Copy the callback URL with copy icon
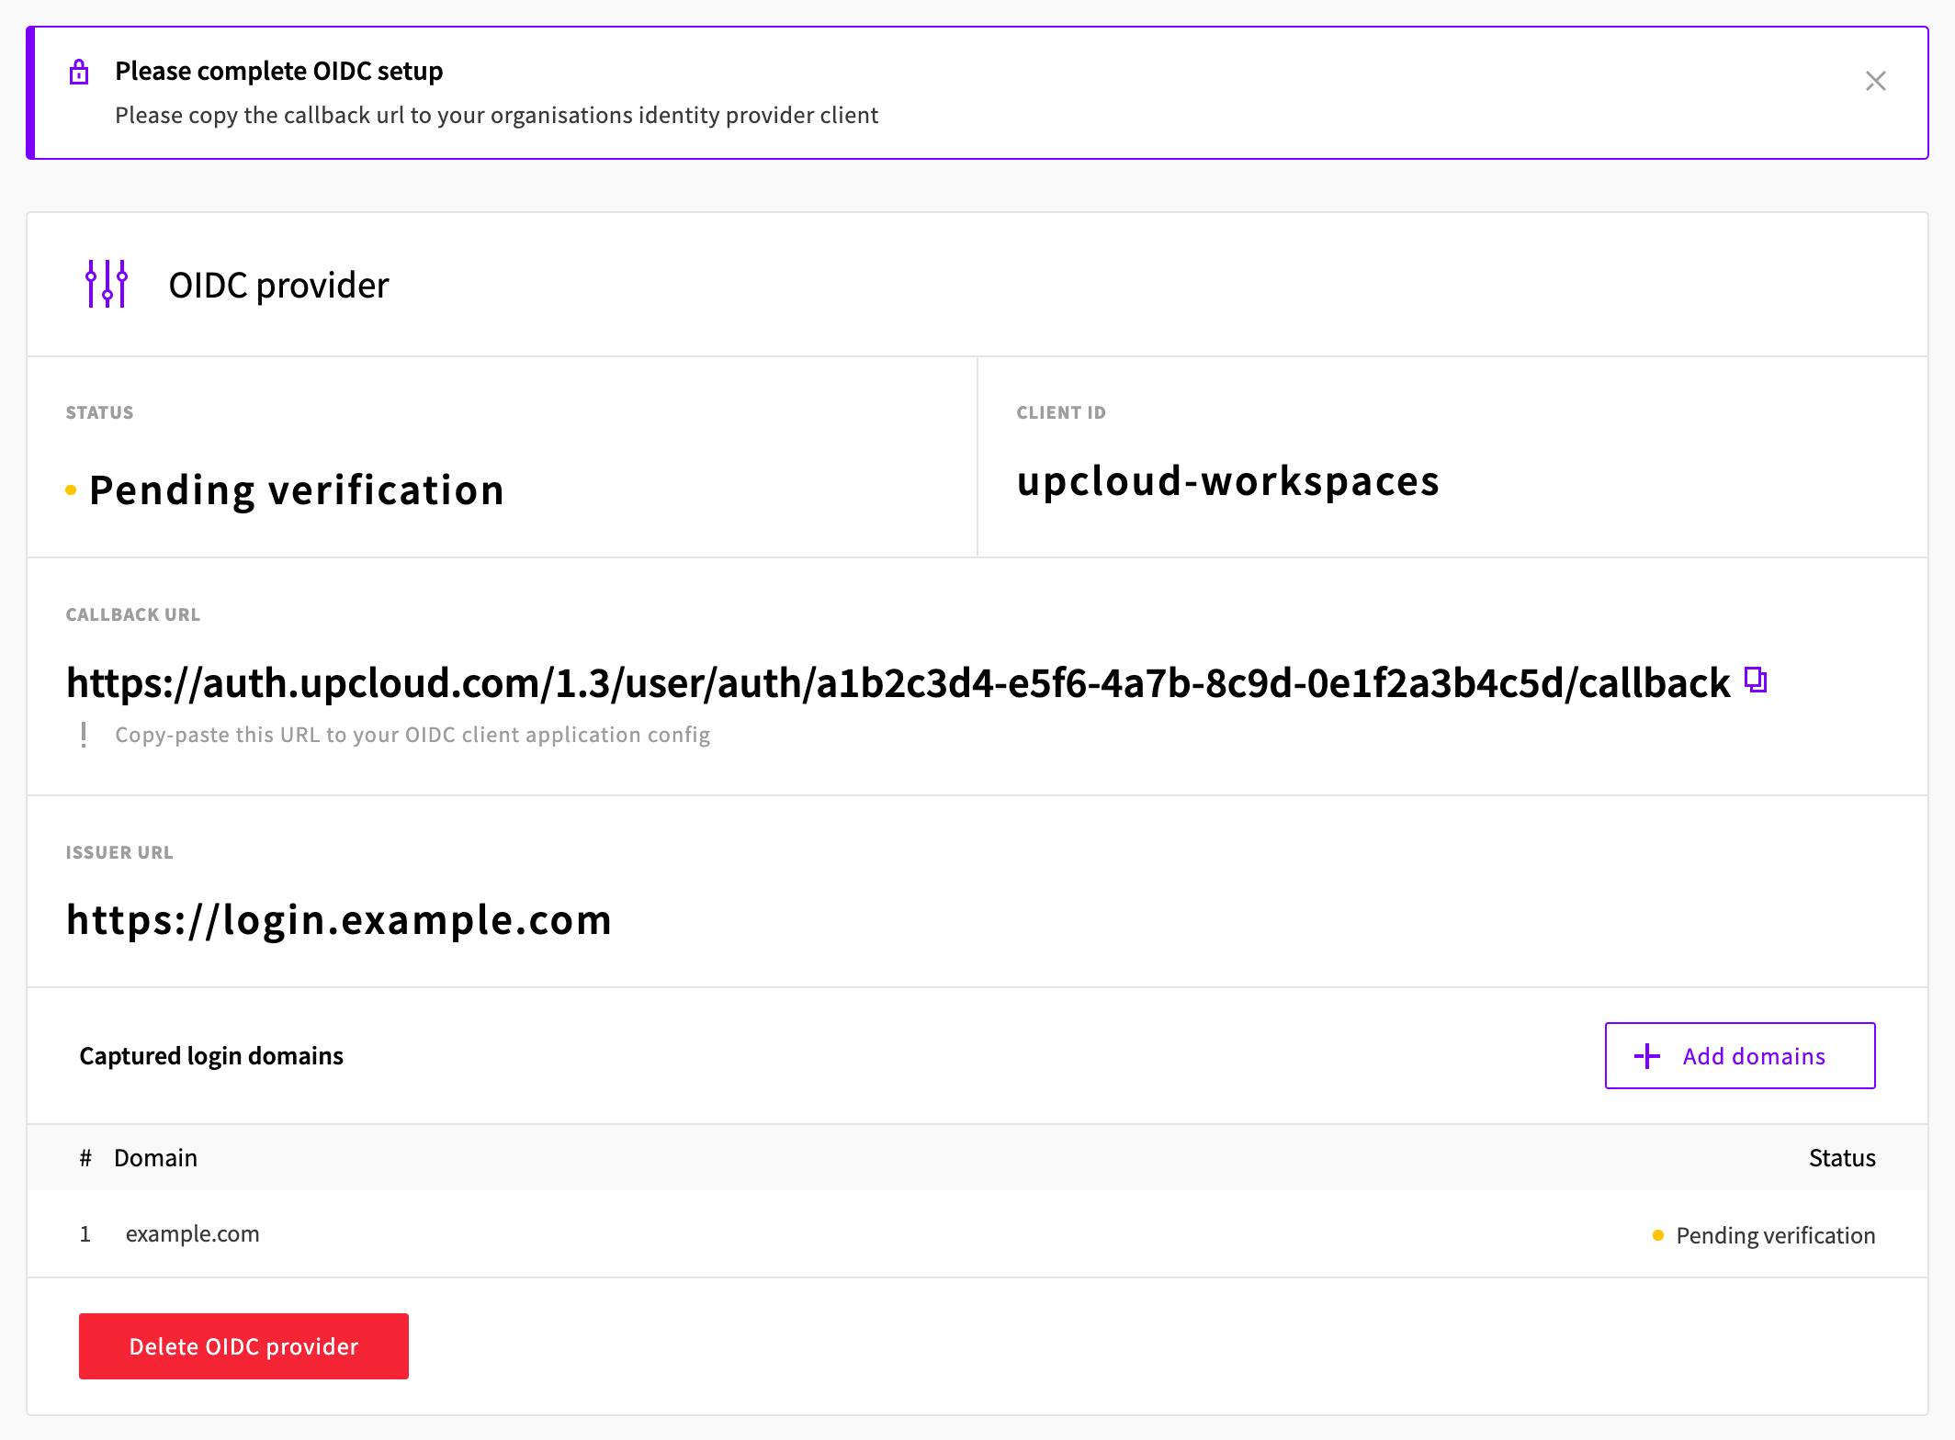 pos(1756,680)
